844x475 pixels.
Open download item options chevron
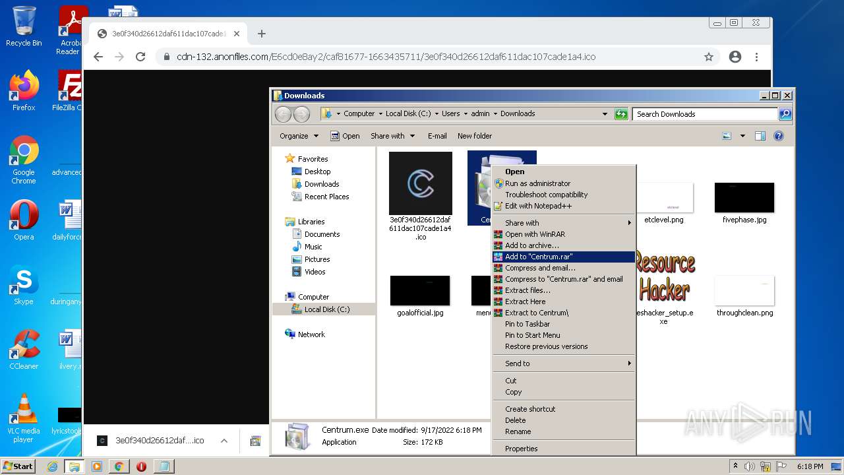[224, 441]
